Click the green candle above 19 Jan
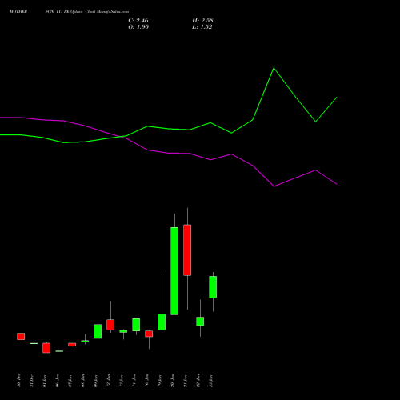This screenshot has height=400, width=400. pyautogui.click(x=162, y=322)
